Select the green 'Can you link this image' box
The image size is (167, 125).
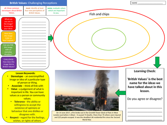[8, 50]
